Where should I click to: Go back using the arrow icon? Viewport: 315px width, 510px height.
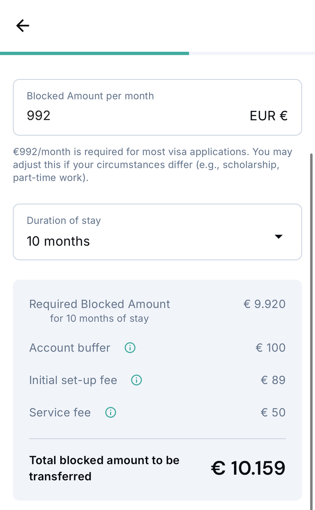[x=23, y=26]
